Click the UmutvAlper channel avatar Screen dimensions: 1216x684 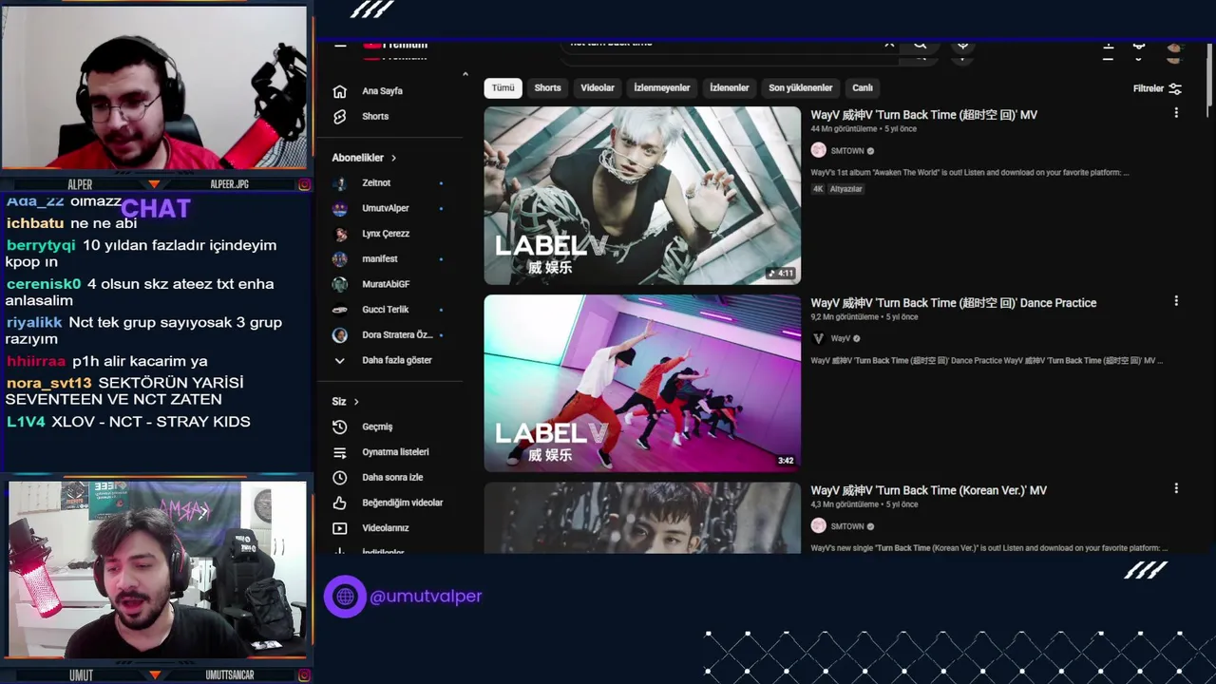coord(340,208)
